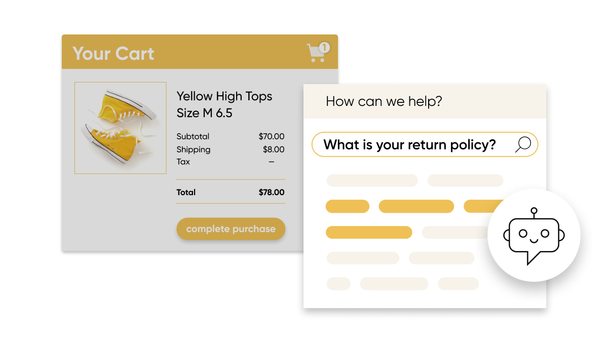Click the Your Cart header title

pos(113,53)
